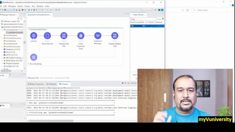235x132 pixels.
Task: Click the Mule Palette search field
Action: click(143, 19)
